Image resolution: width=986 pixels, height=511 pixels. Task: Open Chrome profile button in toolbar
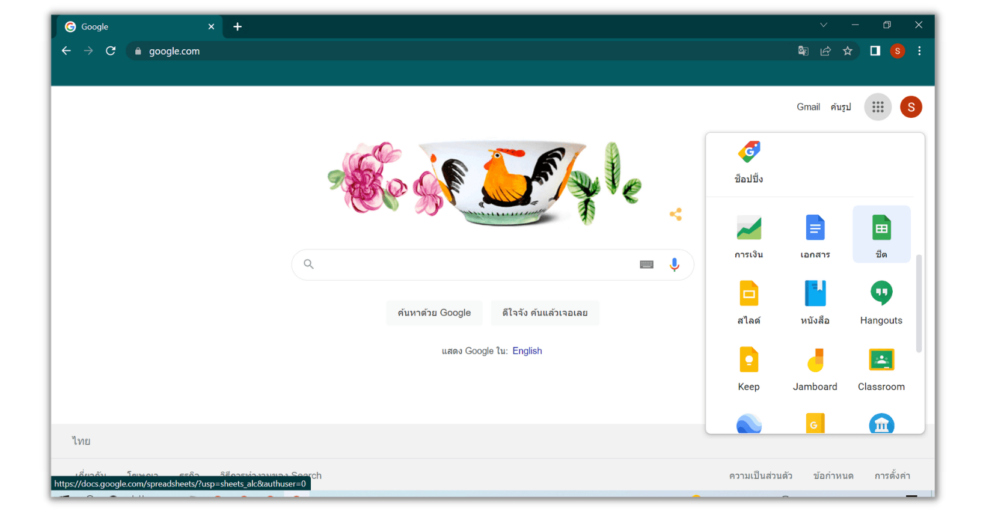pos(898,51)
